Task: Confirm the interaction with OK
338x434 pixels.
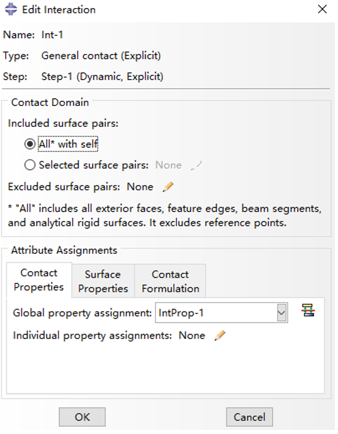Action: (82, 417)
